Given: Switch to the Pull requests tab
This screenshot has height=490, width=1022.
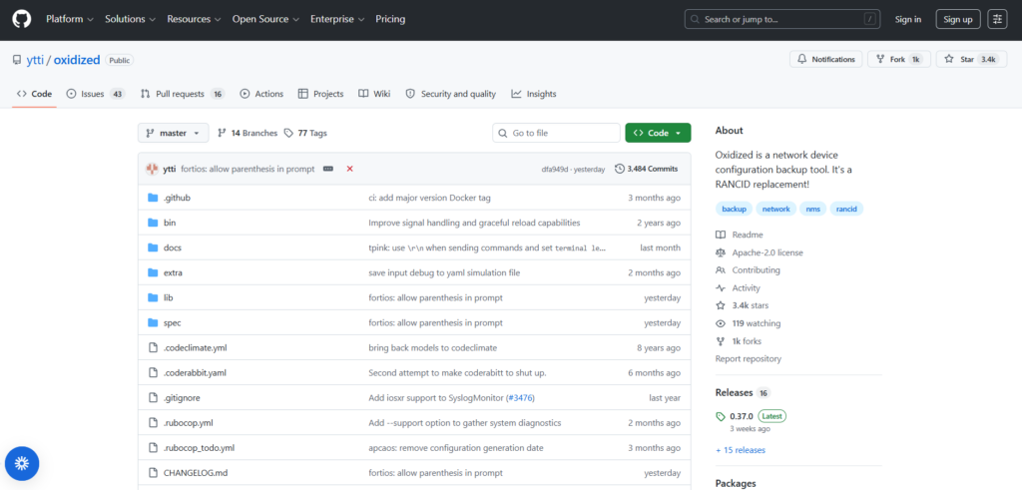Looking at the screenshot, I should click(183, 94).
